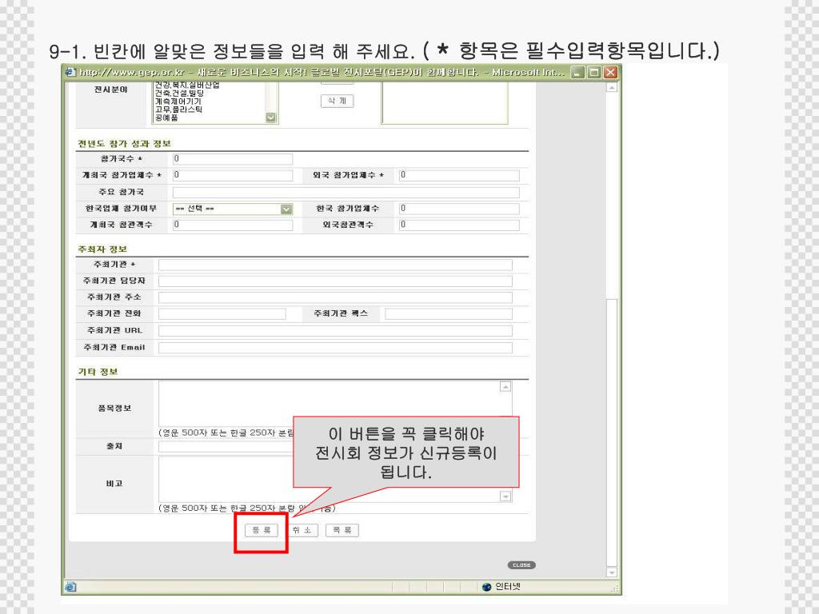Click the 출처 input field
The width and height of the screenshot is (819, 614).
226,446
